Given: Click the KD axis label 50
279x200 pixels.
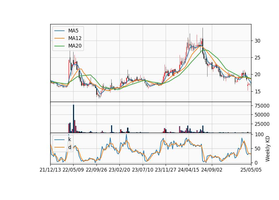Looking at the screenshot, I should (257, 149).
